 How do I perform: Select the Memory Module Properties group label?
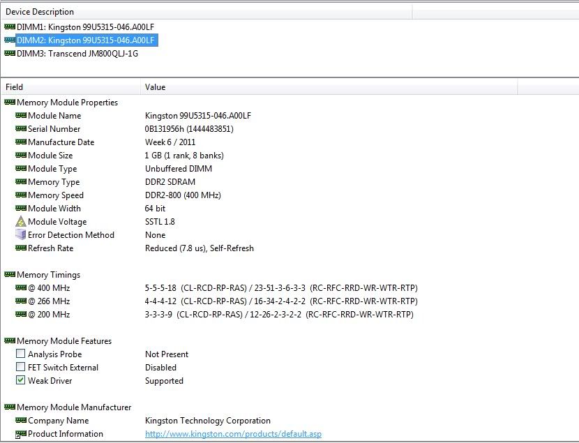tap(67, 103)
